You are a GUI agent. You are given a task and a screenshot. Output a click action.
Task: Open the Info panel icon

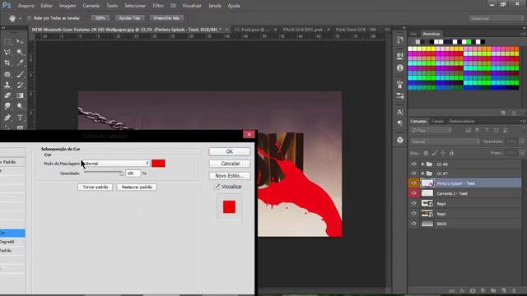[400, 67]
